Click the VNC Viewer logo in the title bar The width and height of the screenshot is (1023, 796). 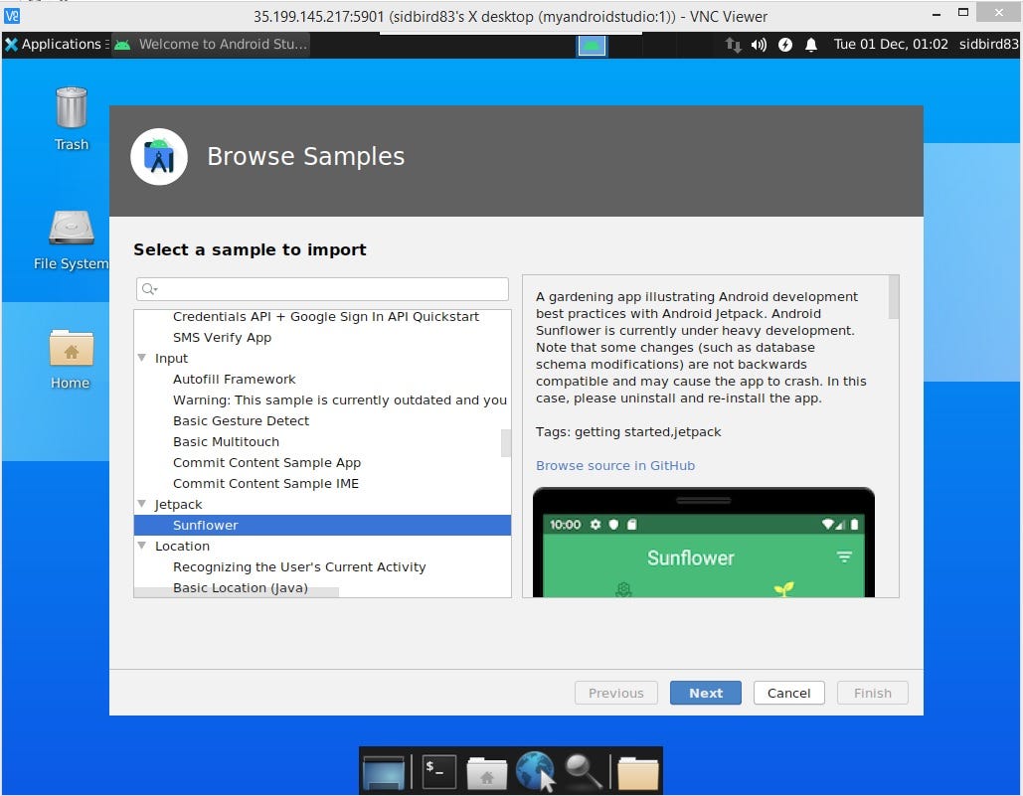pyautogui.click(x=12, y=16)
